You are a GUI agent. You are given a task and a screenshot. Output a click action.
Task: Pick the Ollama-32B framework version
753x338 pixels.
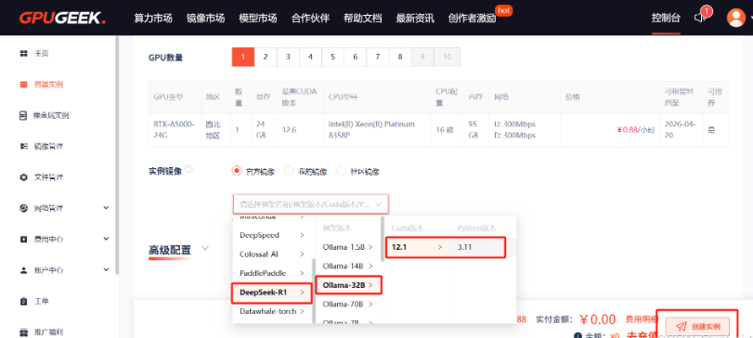(348, 285)
